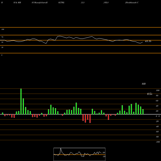Click the MR value reading 31.68
Screen dimensions: 161x161
[x=150, y=94]
